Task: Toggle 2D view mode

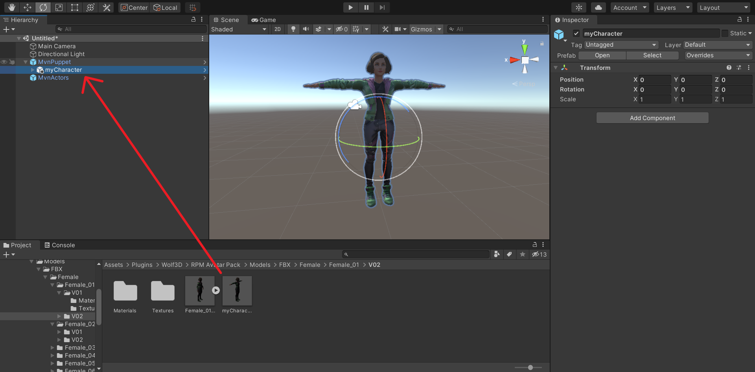Action: 278,29
